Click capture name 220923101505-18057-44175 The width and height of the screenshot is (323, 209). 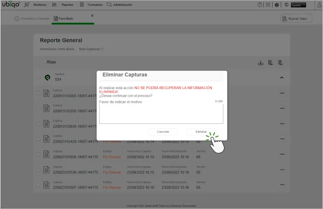click(75, 157)
